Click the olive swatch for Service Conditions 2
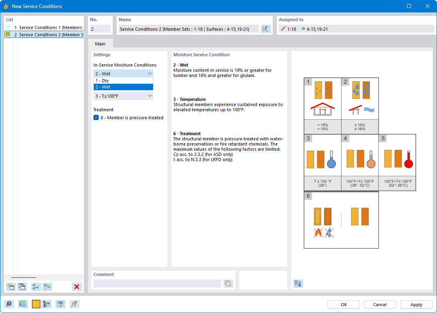This screenshot has height=313, width=437. pos(8,34)
